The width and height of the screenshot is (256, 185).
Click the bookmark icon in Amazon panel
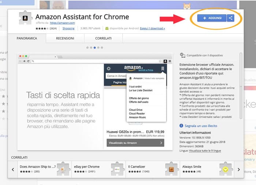click(163, 69)
